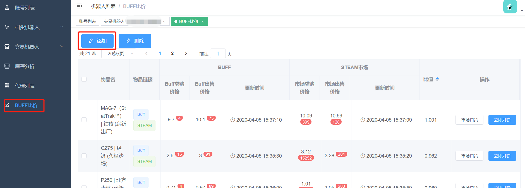The width and height of the screenshot is (525, 188).
Task: Sort by the 比值 column arrows
Action: tap(437, 79)
